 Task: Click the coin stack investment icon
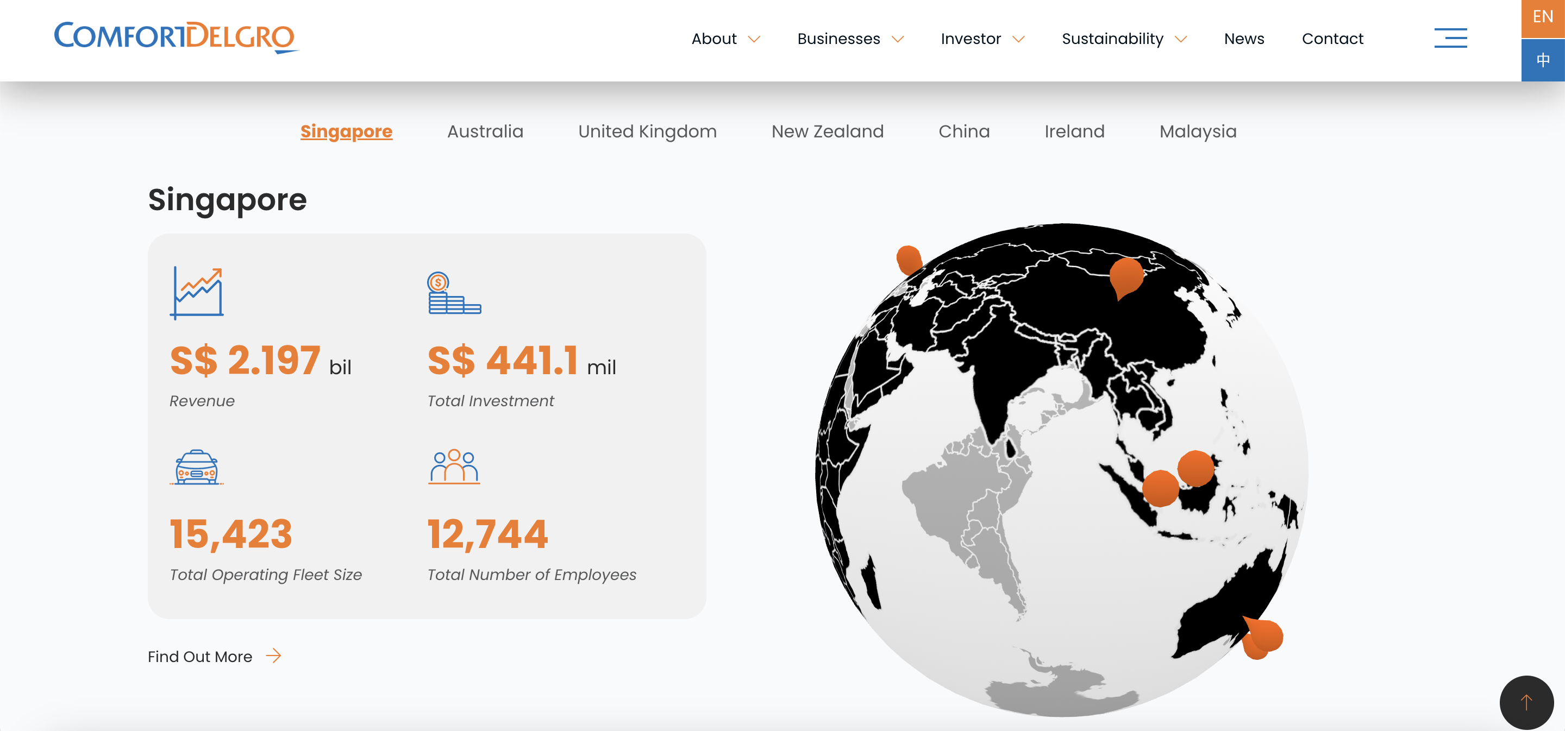tap(454, 293)
